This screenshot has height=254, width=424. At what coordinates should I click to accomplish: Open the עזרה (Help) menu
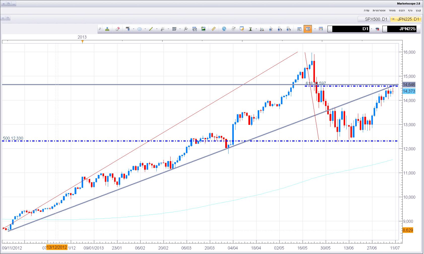[367, 10]
